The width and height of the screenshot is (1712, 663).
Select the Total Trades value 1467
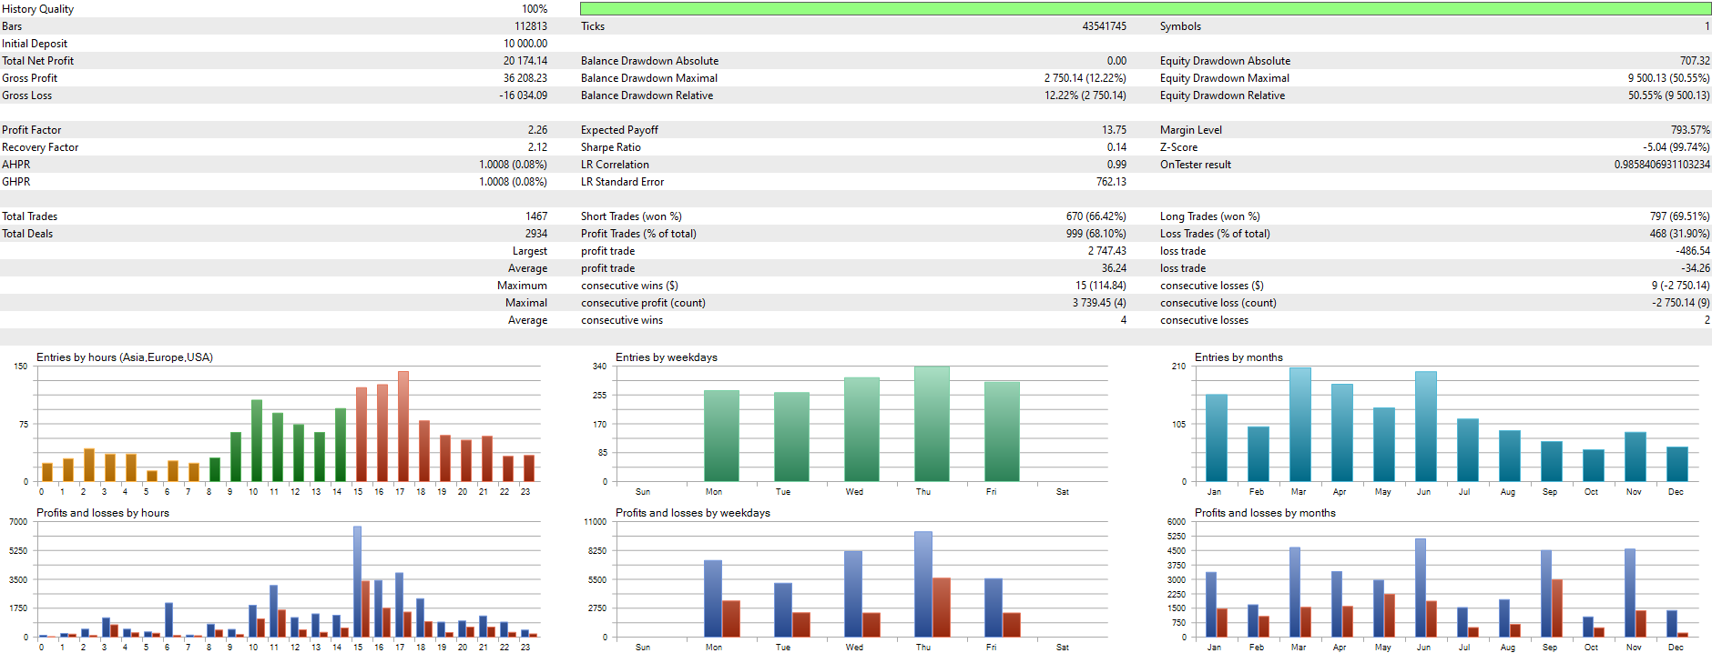536,216
